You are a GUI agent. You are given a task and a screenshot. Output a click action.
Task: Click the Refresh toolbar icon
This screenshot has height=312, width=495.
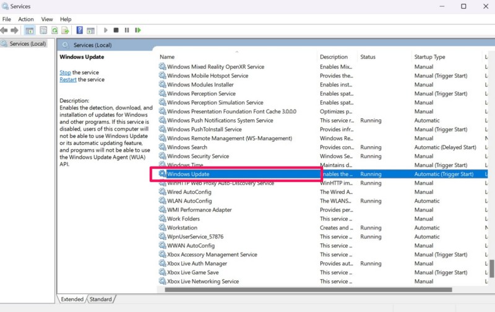(x=54, y=30)
